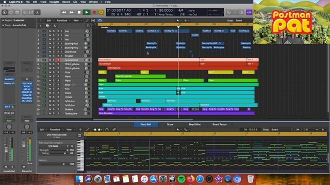The height and width of the screenshot is (185, 330).
Task: Open the Kontakt 5 instrument slot
Action: pyautogui.click(x=9, y=79)
